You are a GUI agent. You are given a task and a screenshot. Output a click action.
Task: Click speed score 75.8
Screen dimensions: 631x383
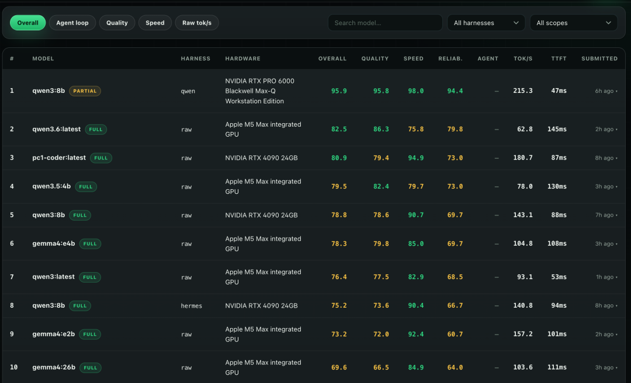tap(416, 129)
